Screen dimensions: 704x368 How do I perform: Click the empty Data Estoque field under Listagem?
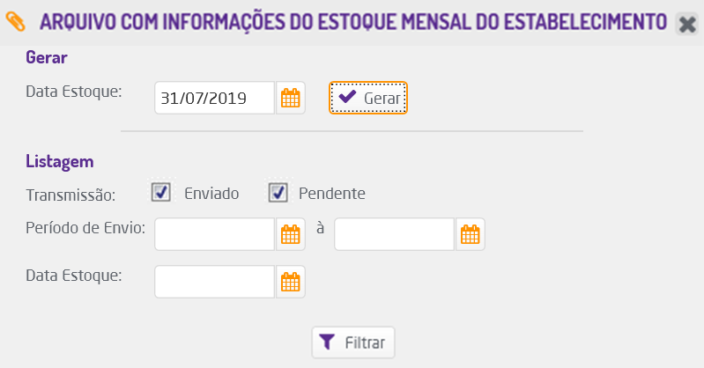pos(214,282)
